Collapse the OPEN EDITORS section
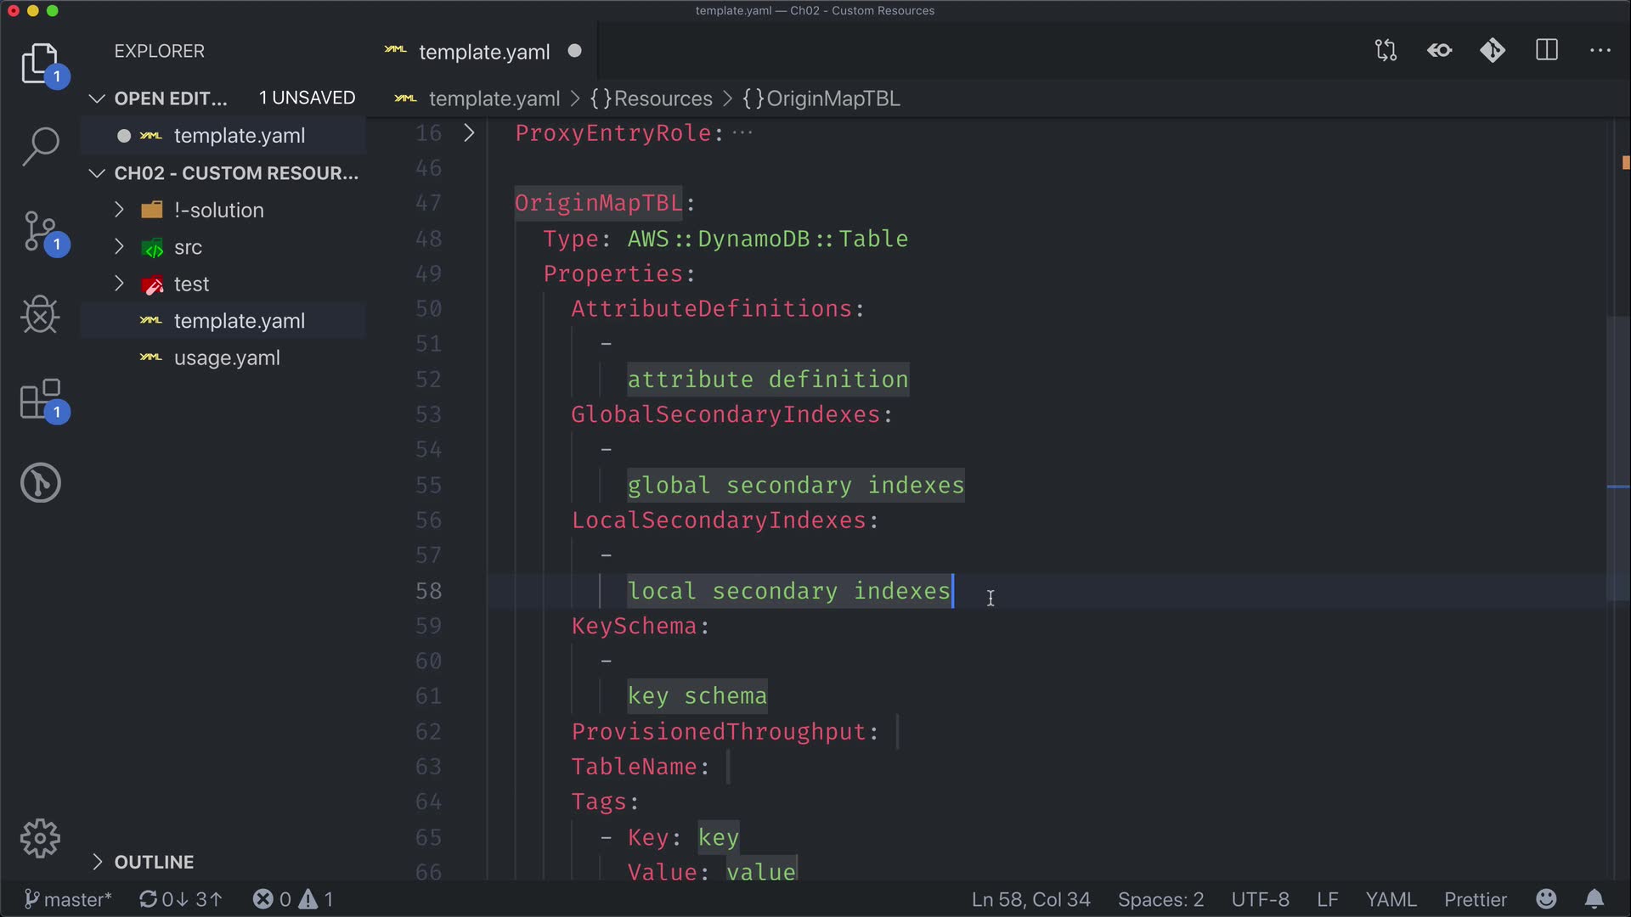The width and height of the screenshot is (1631, 917). 98,98
